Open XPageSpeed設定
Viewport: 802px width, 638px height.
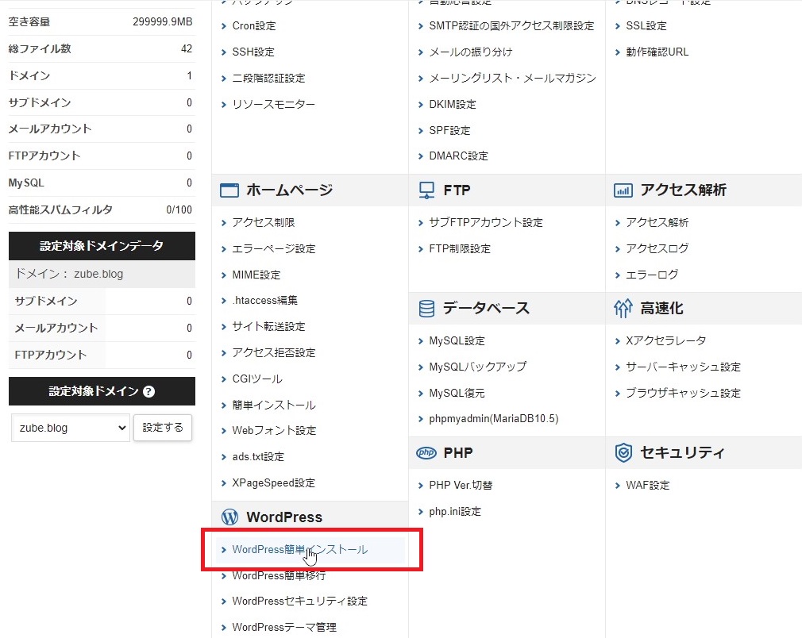(x=274, y=483)
